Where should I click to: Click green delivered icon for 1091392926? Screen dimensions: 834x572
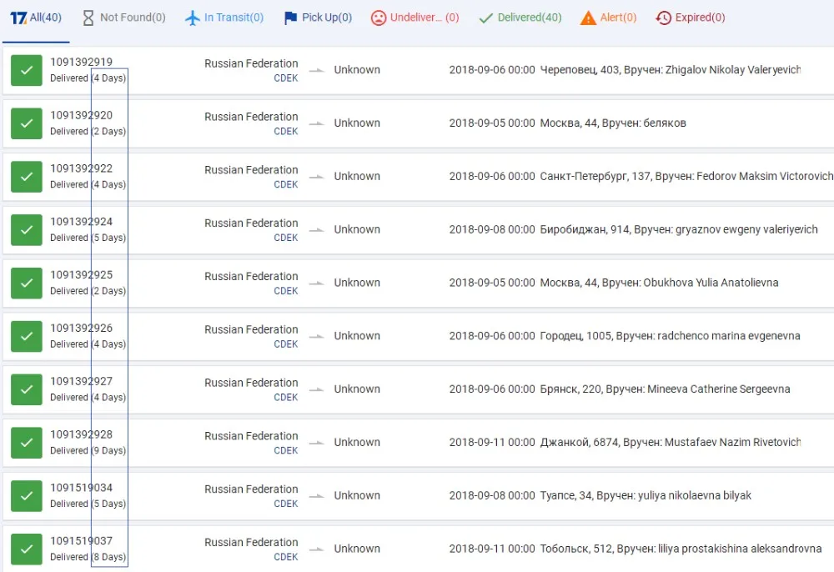click(27, 336)
